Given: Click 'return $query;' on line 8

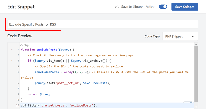Looking at the screenshot, I should [x=40, y=94].
